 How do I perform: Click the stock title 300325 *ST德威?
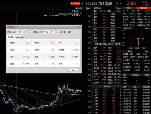coord(99,3)
